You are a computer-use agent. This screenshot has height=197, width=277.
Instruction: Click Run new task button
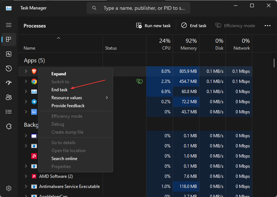tap(153, 26)
